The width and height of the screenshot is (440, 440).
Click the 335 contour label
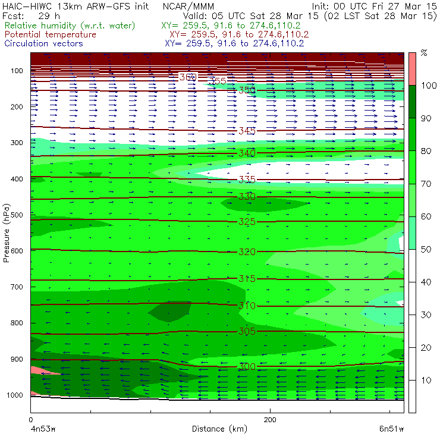coord(247,180)
